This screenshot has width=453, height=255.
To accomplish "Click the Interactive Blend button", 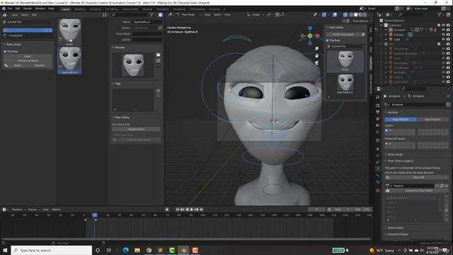I will click(28, 61).
